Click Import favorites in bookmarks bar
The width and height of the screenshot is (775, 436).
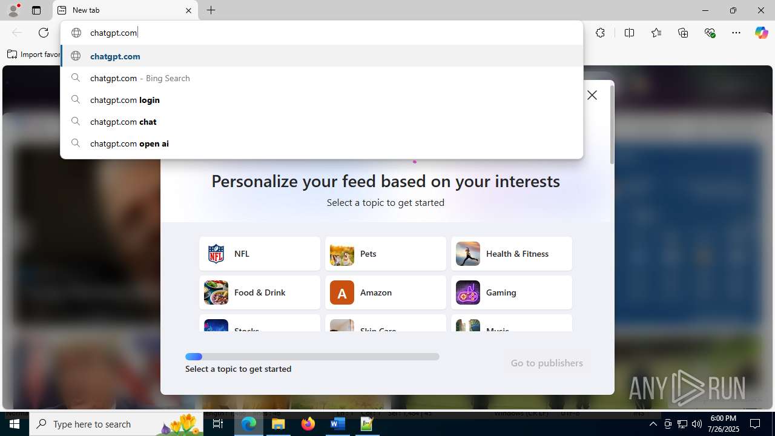(x=34, y=54)
